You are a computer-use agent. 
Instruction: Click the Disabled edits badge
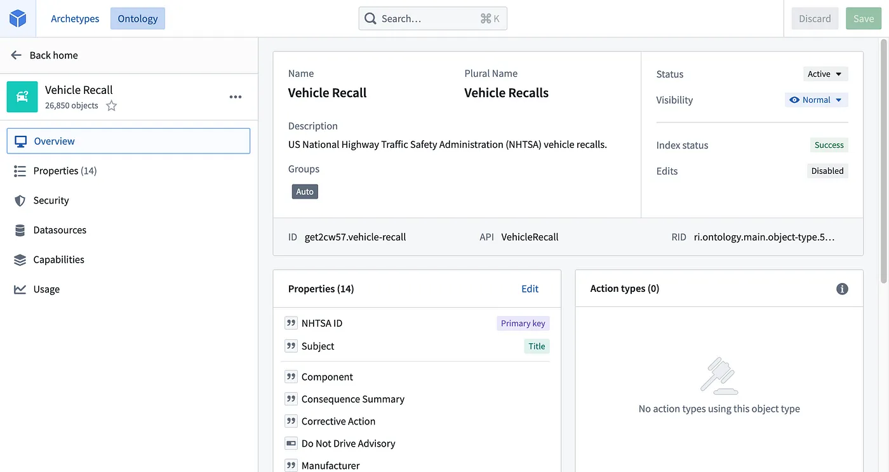point(827,171)
